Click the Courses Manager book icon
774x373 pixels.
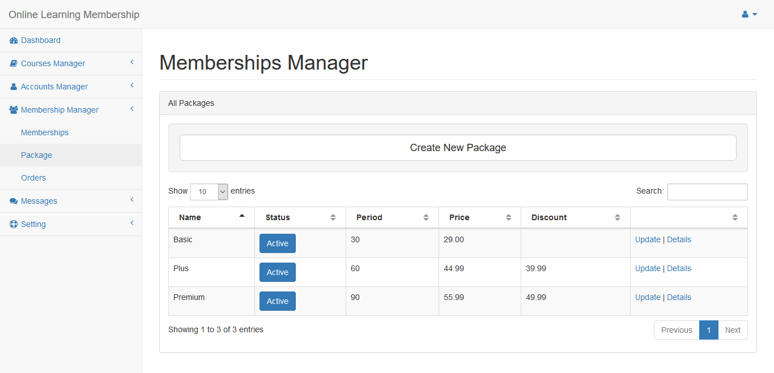[x=14, y=64]
